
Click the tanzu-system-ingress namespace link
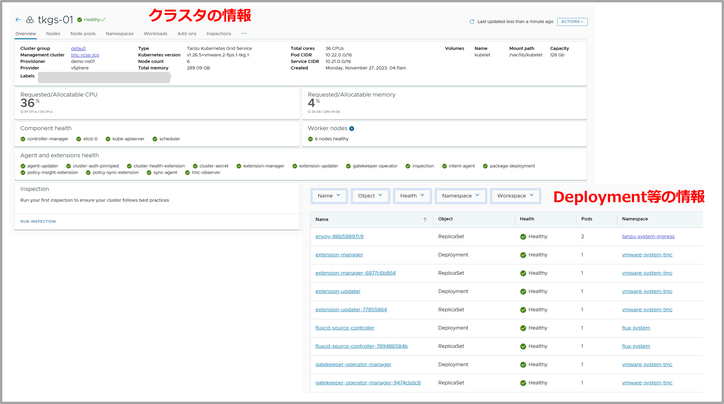coord(648,237)
